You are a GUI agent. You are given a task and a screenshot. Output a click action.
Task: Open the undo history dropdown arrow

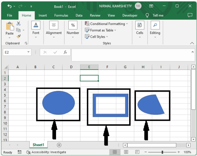pyautogui.click(x=14, y=6)
